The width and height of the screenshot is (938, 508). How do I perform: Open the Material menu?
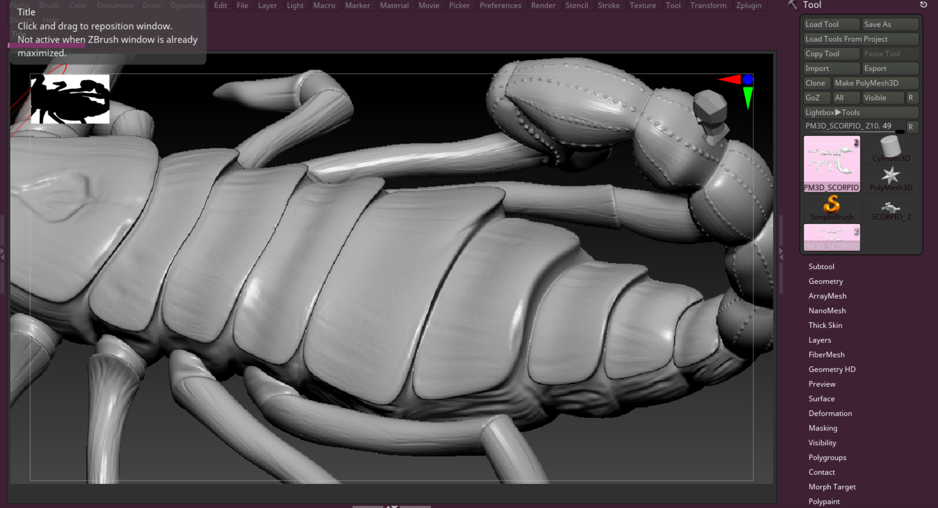[394, 5]
